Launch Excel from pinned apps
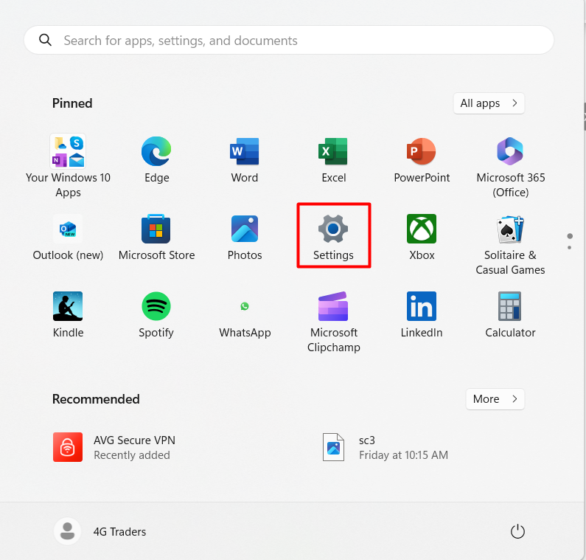 coord(333,159)
